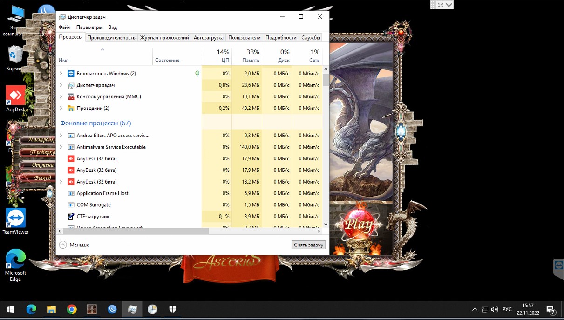The width and height of the screenshot is (564, 320).
Task: Click the horizontal scrollbar thumb
Action: tap(136, 231)
